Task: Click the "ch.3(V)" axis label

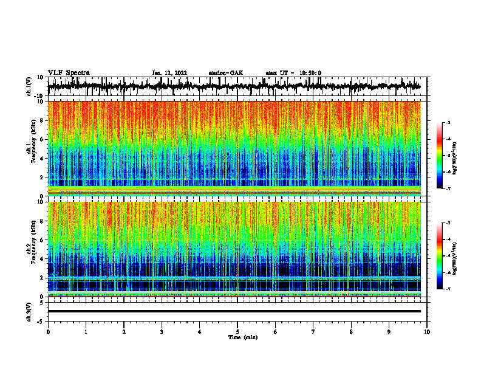Action: [29, 312]
